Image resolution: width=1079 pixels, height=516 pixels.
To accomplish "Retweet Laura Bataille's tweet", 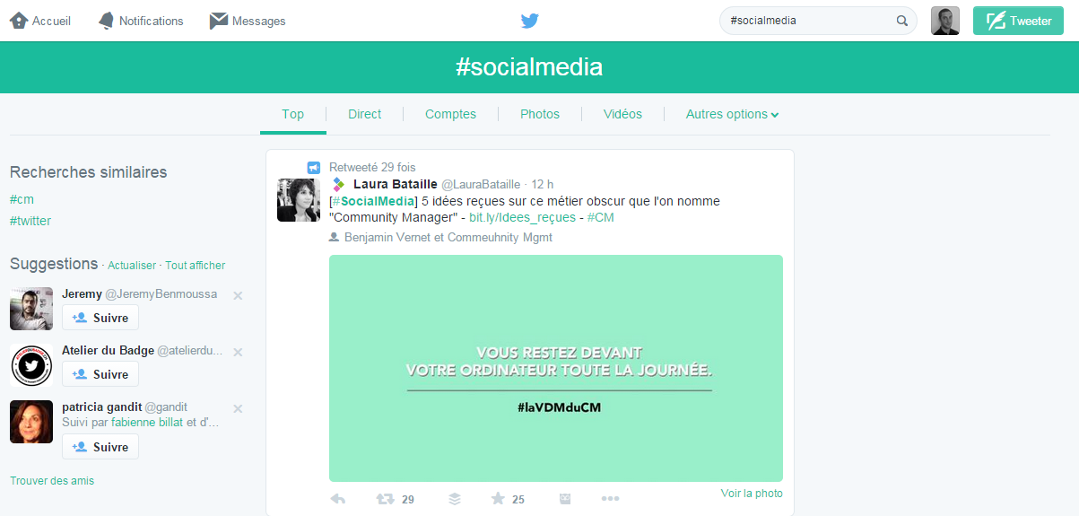I will coord(385,499).
